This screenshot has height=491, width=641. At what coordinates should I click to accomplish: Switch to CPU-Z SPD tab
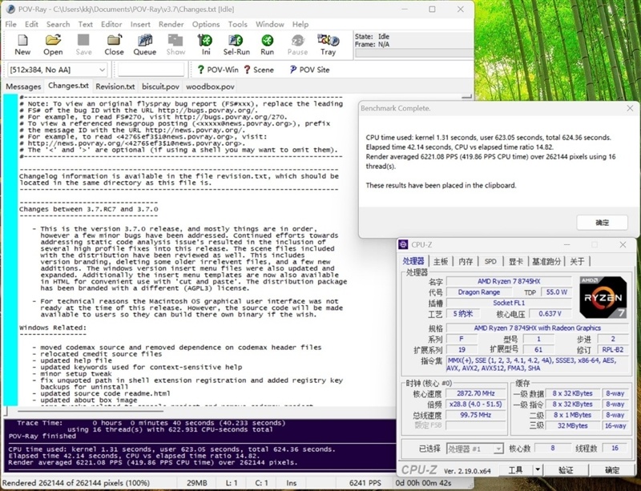tap(490, 261)
